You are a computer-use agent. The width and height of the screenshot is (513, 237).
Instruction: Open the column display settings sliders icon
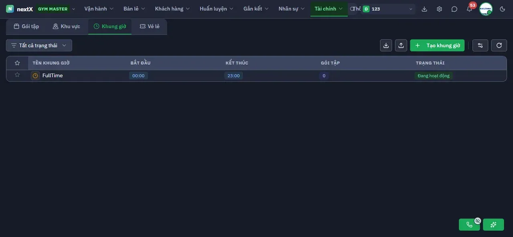click(x=480, y=45)
